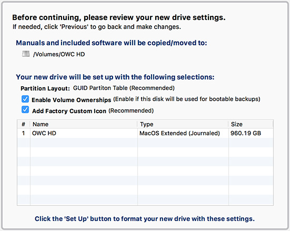Click the Add Factory Custom Icon label
Screen dimensions: 290x231
coord(69,111)
